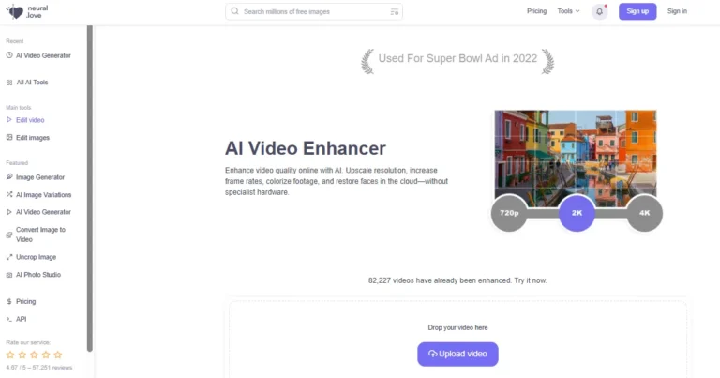720x378 pixels.
Task: Click the AI Image Variations shuffle icon
Action: coord(9,195)
